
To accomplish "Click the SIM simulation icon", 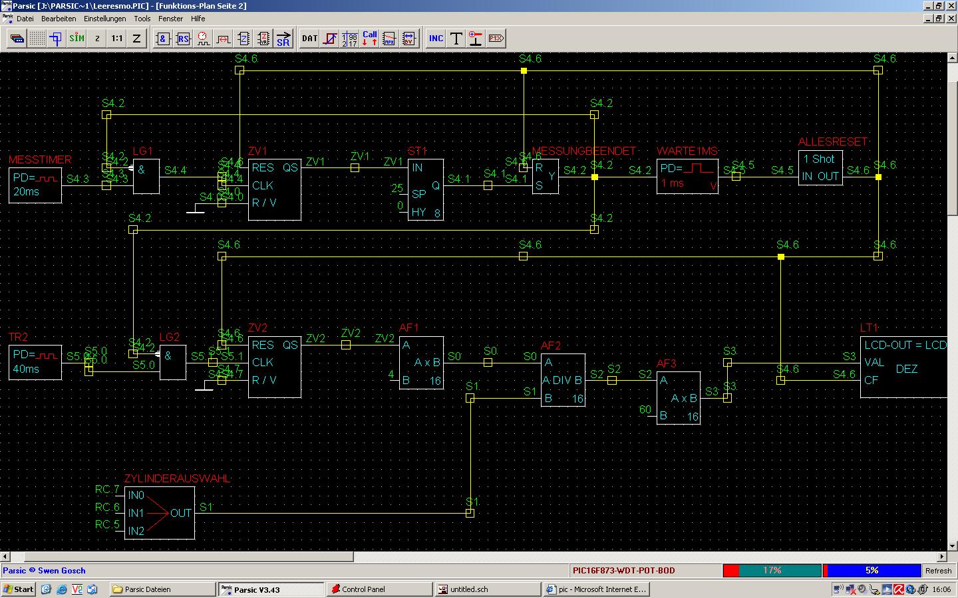I will click(x=77, y=39).
